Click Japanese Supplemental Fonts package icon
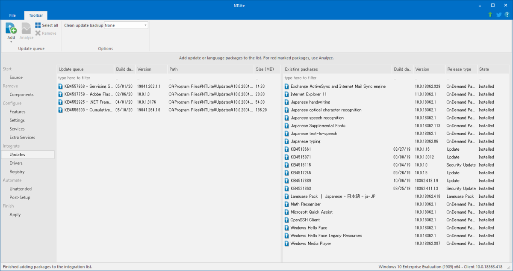Image resolution: width=513 pixels, height=271 pixels. 287,126
